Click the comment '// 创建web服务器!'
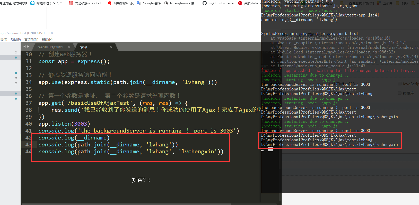 [x=65, y=54]
